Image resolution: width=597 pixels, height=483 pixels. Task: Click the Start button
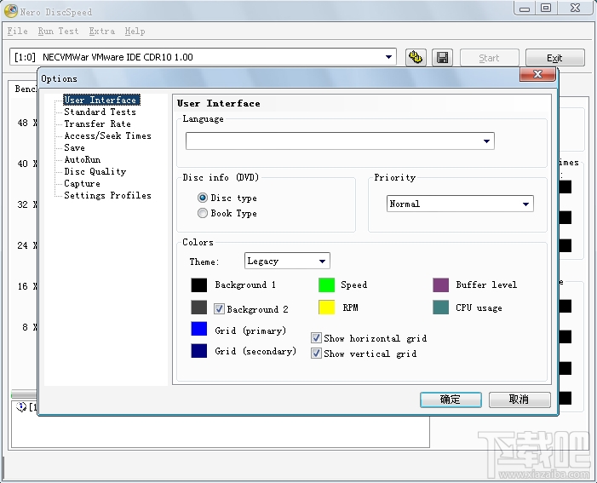pyautogui.click(x=489, y=58)
